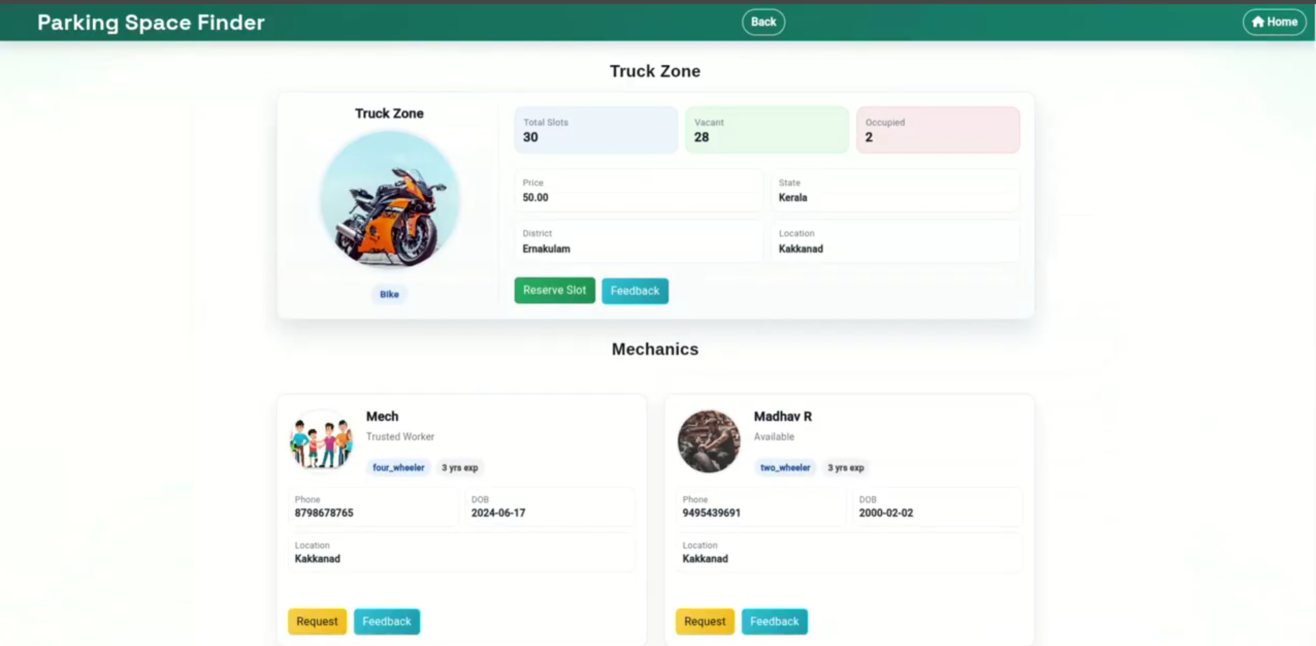Click Mech's cartoon group profile picture
The width and height of the screenshot is (1316, 646).
tap(321, 441)
